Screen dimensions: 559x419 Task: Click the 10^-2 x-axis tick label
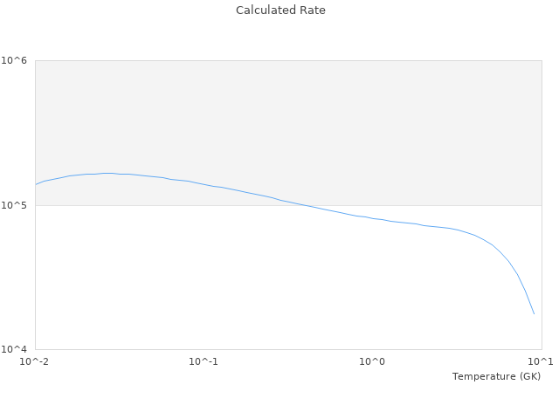point(35,362)
